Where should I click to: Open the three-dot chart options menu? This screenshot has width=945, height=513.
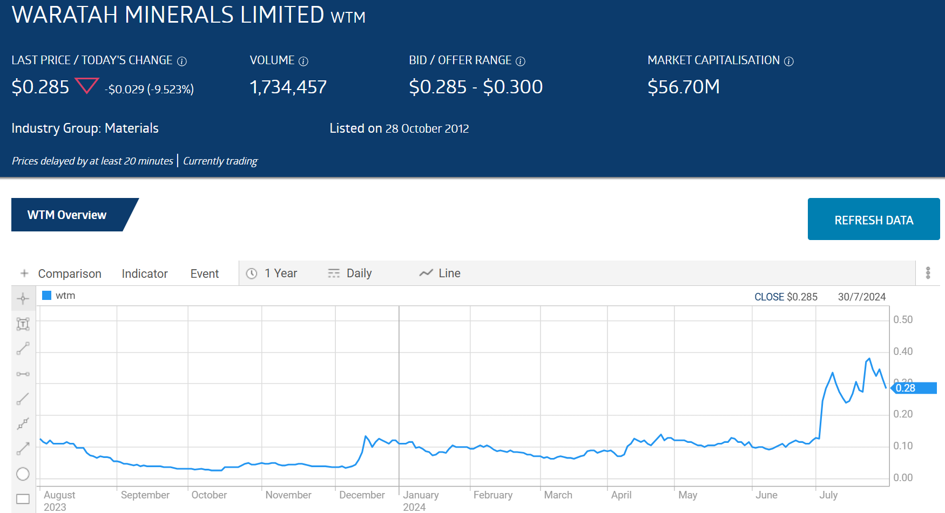click(928, 273)
